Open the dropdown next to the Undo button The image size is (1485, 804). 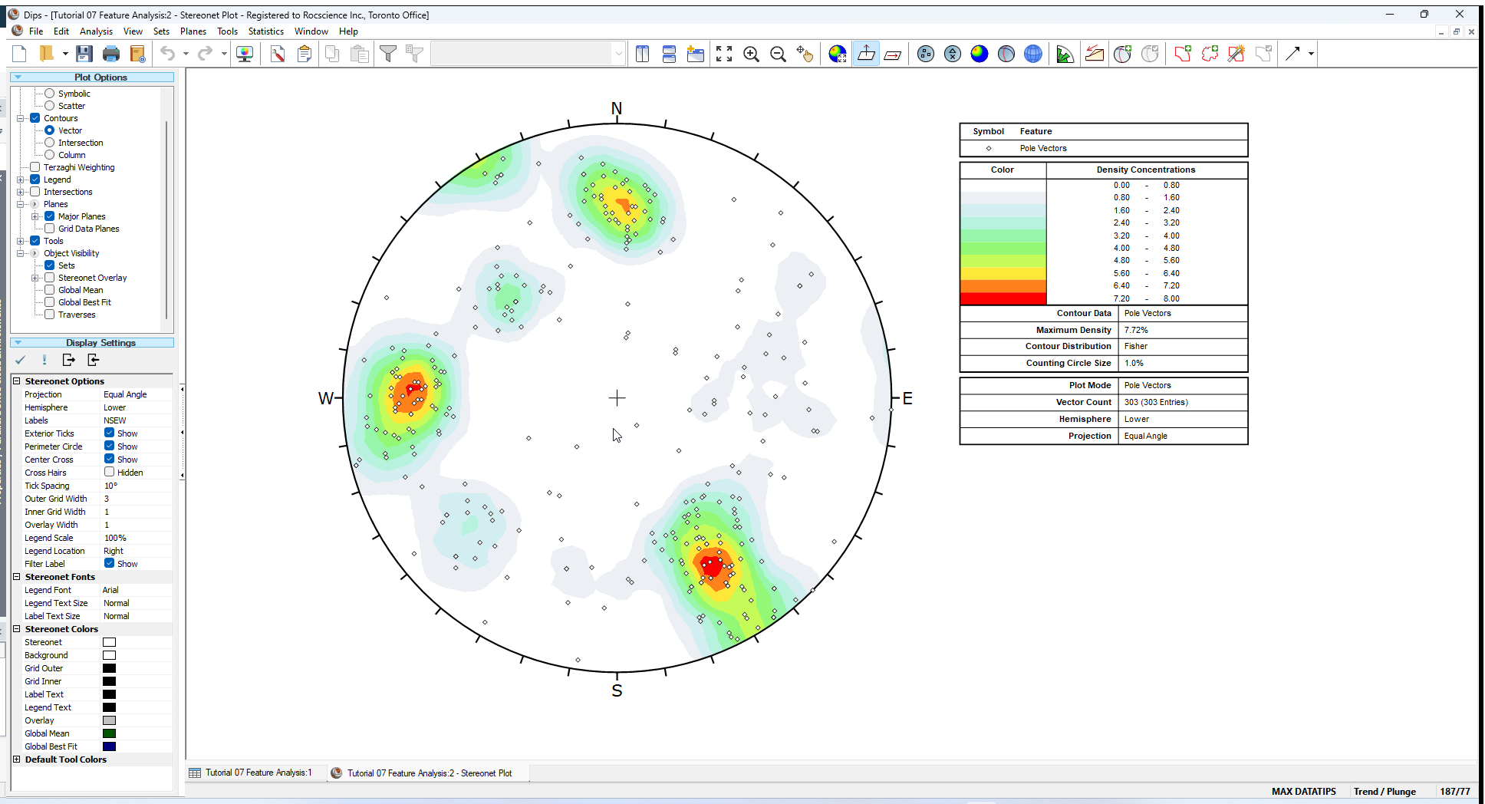click(184, 53)
